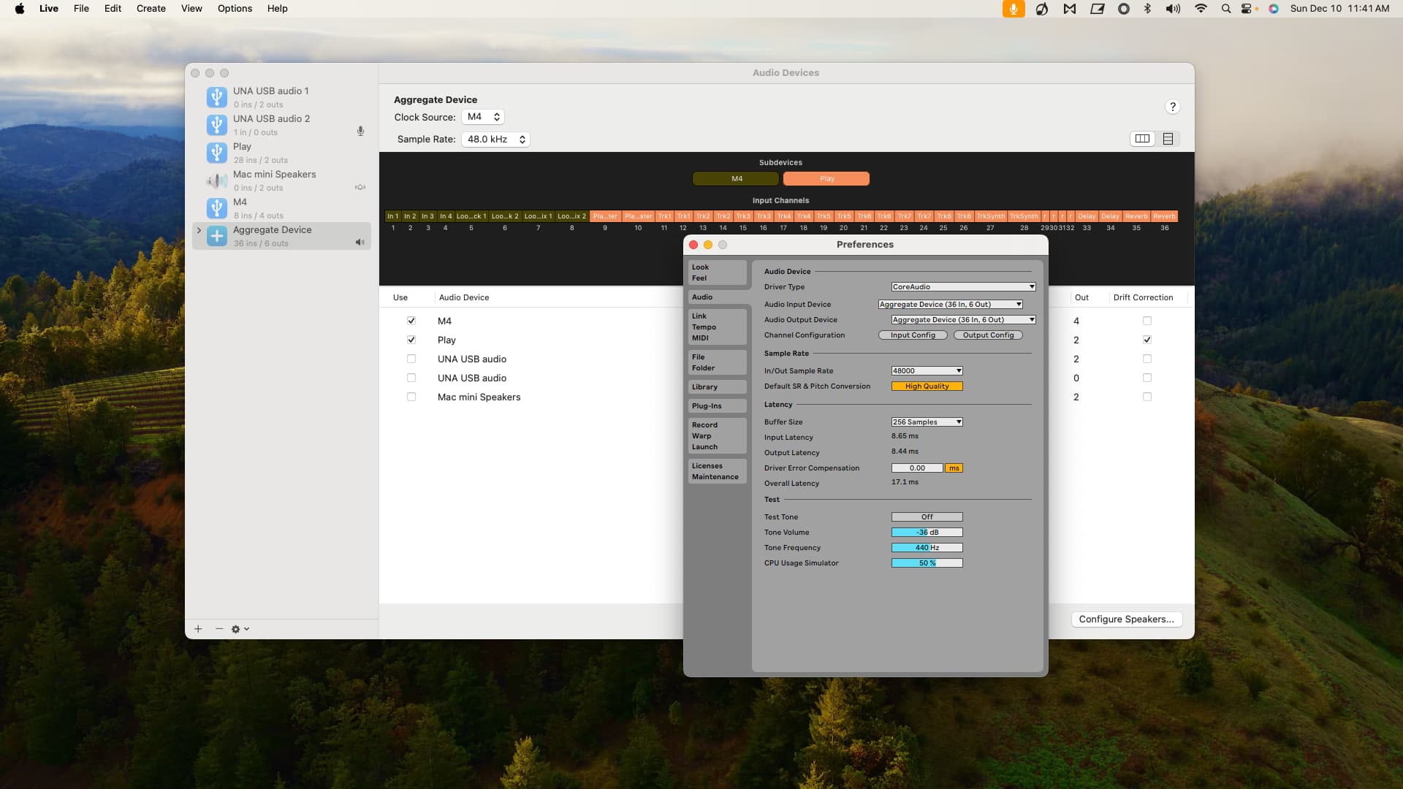Open the Buffer Size 256 Samples dropdown
The width and height of the screenshot is (1403, 789).
click(x=927, y=422)
